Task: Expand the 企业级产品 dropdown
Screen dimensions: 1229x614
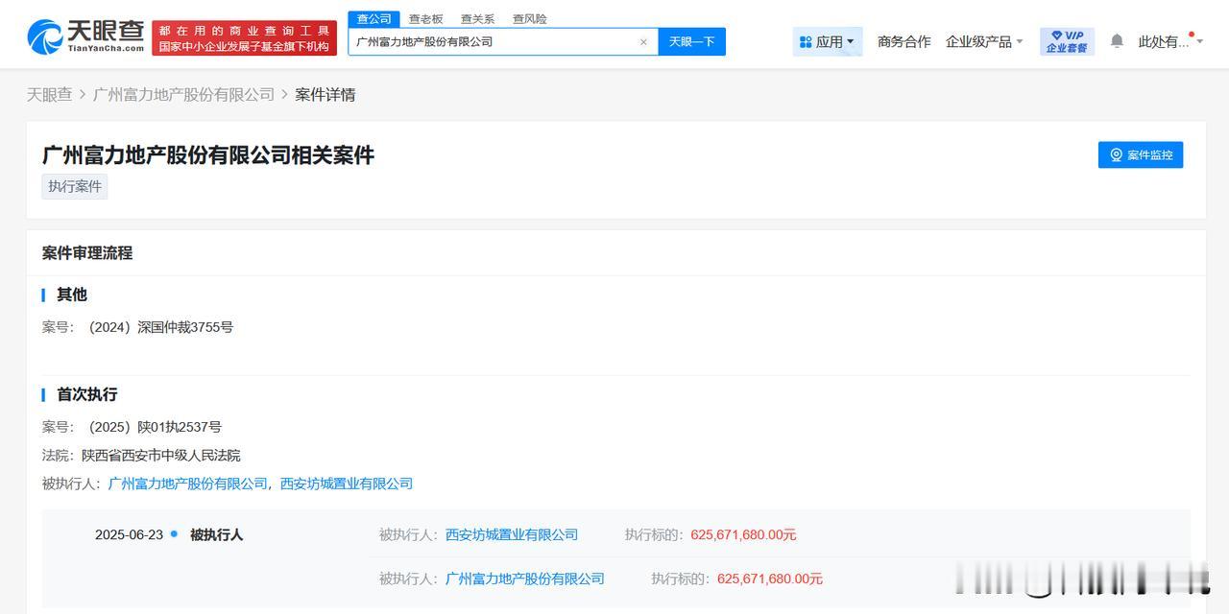Action: click(984, 41)
